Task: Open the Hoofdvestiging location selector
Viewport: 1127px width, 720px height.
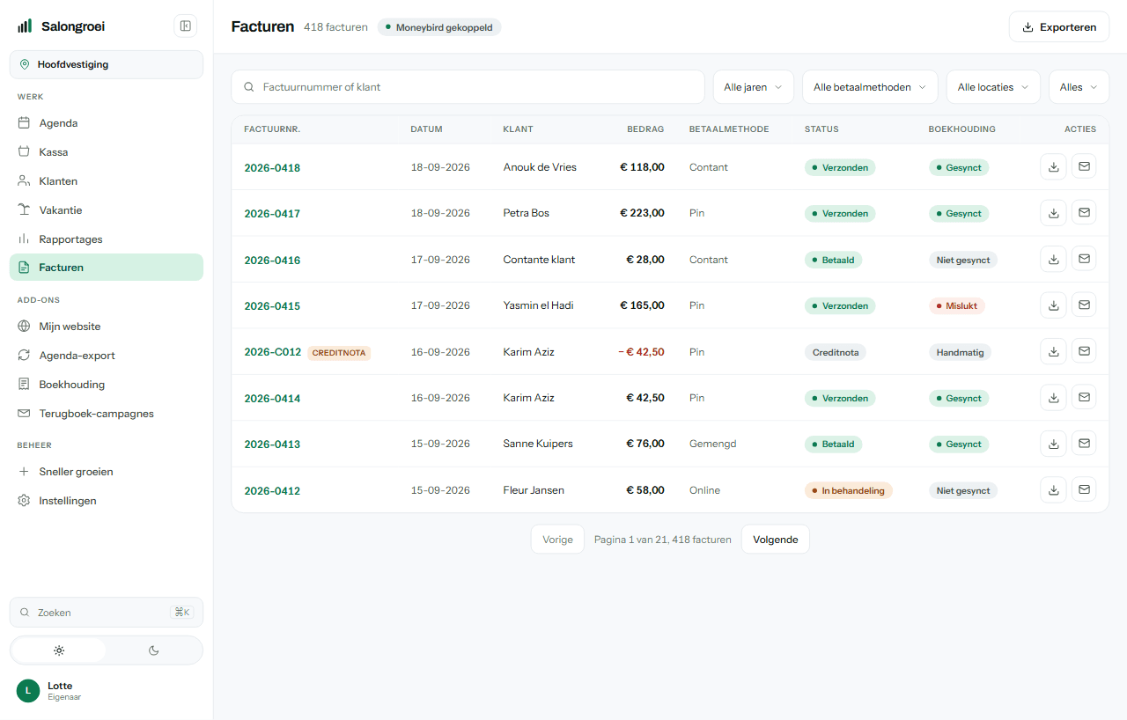Action: pyautogui.click(x=107, y=64)
